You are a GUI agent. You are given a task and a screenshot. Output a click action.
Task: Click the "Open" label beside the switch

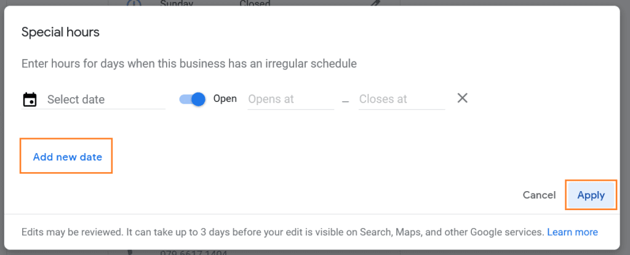click(x=225, y=98)
